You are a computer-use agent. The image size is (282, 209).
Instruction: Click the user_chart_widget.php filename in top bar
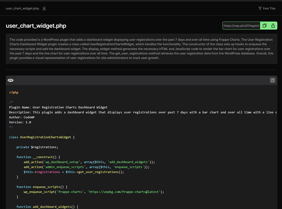[x=22, y=8]
